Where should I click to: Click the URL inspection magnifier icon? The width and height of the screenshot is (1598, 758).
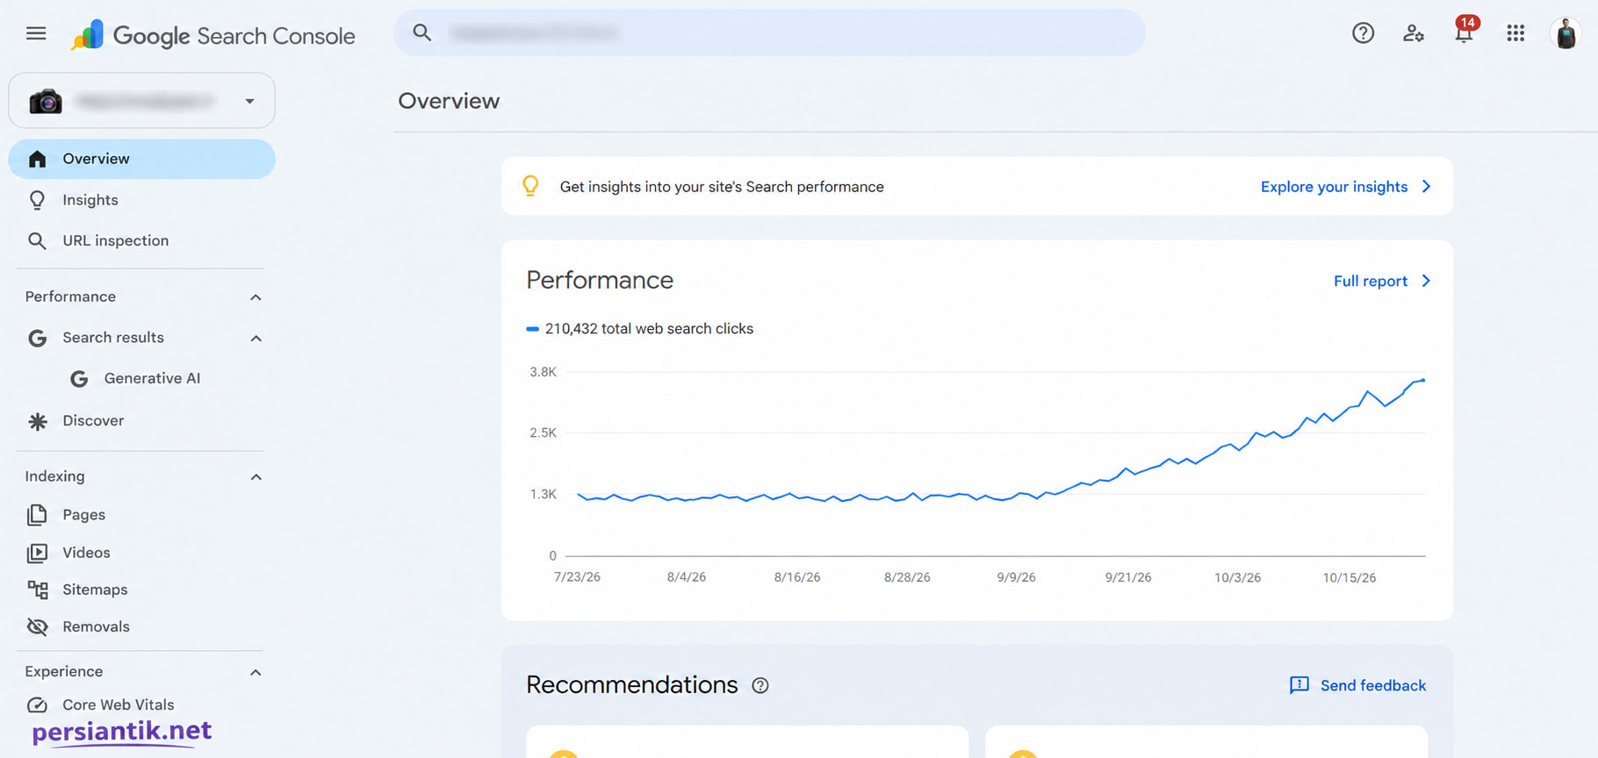tap(37, 240)
